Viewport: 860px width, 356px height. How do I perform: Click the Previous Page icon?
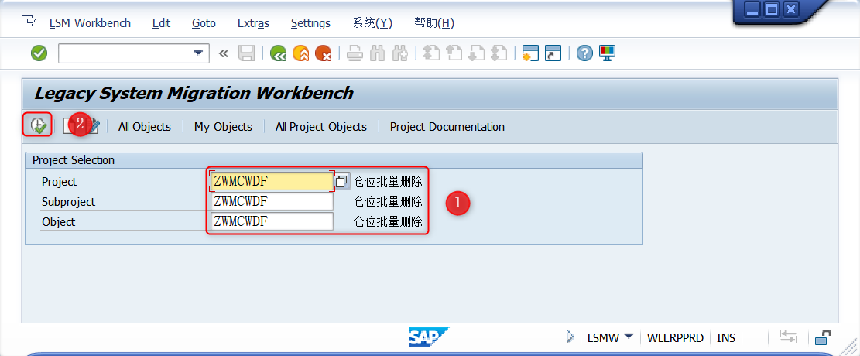454,53
